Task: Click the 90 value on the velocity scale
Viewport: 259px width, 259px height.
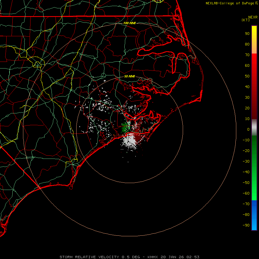Action: coord(247,34)
